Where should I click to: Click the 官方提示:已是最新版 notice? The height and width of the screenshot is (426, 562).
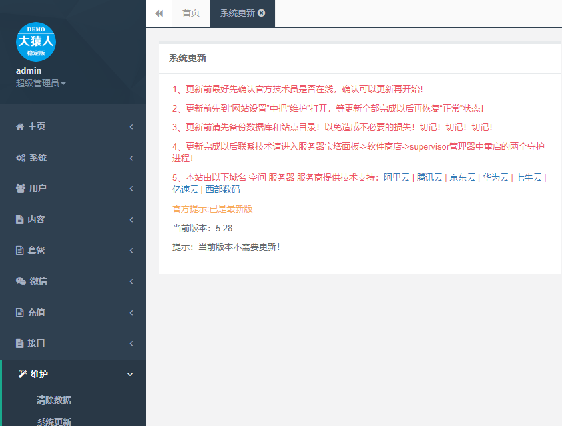pyautogui.click(x=212, y=209)
